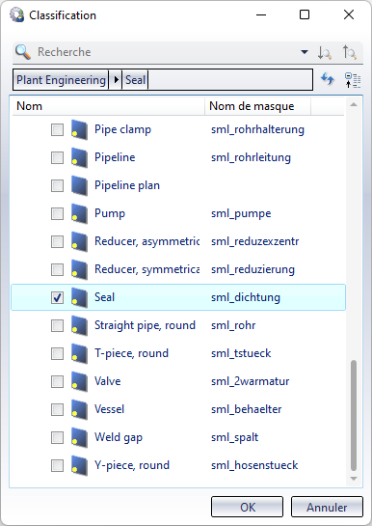Check the Valve checkbox
Image resolution: width=372 pixels, height=526 pixels.
(57, 381)
